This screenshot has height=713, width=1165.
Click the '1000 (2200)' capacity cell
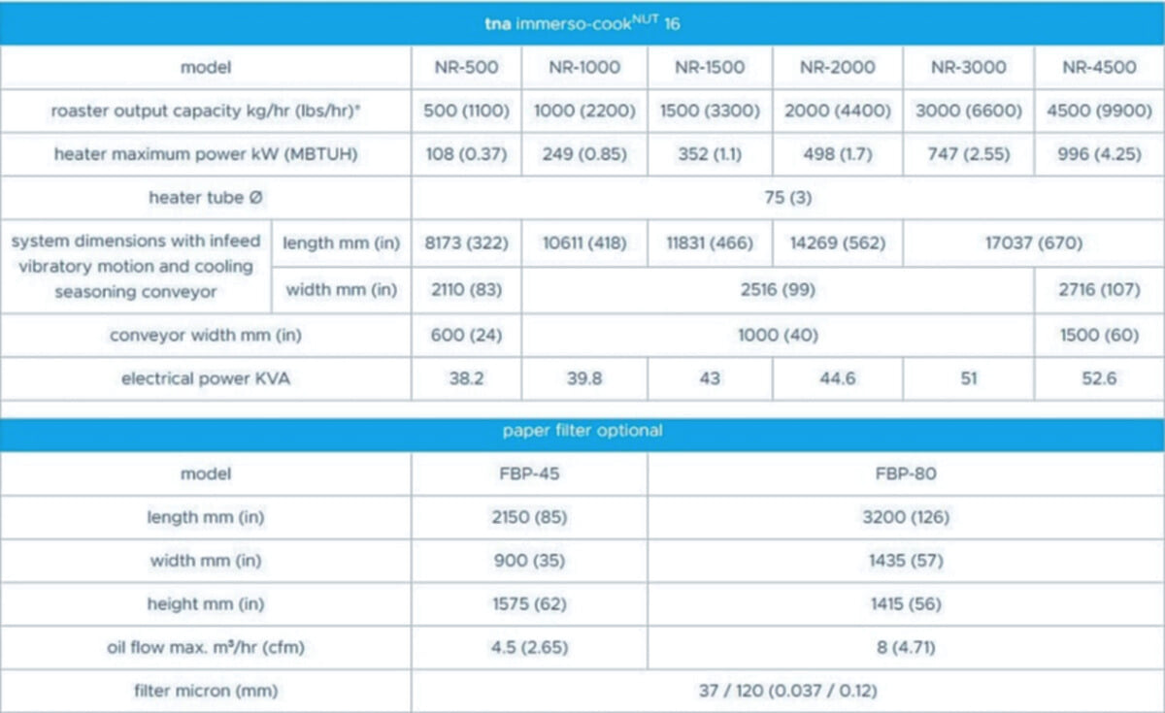(x=584, y=111)
